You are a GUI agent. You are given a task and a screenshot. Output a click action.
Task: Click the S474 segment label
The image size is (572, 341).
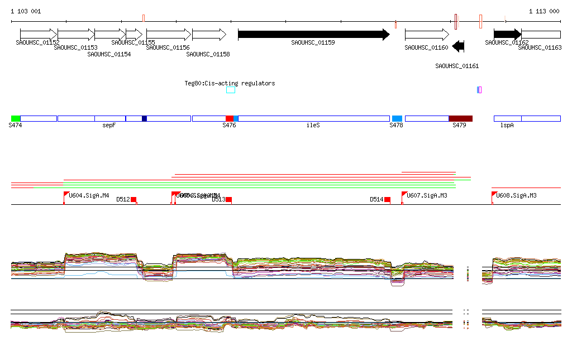15,126
